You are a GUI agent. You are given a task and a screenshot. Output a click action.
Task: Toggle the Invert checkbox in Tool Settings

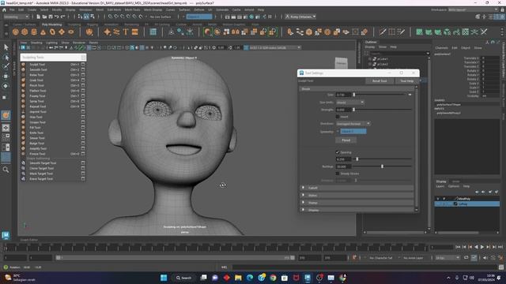click(x=338, y=117)
